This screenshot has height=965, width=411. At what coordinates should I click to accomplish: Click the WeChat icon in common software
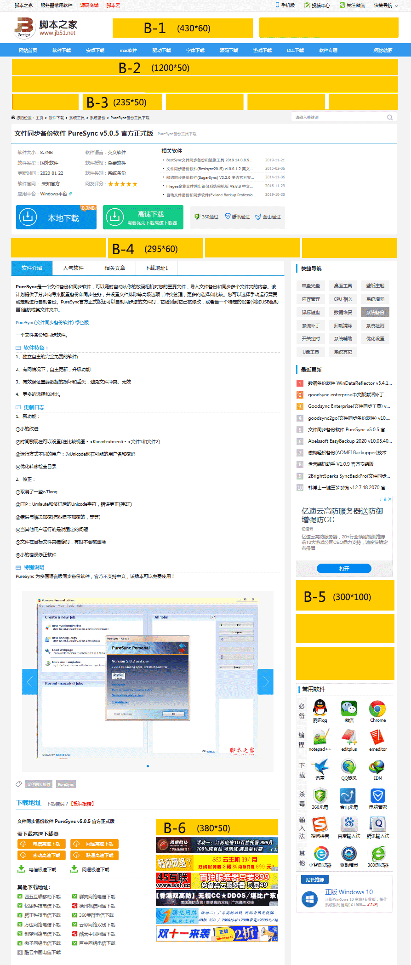click(349, 708)
